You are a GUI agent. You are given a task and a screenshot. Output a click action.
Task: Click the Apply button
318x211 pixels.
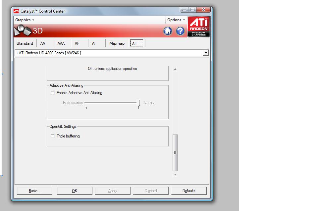click(x=113, y=191)
